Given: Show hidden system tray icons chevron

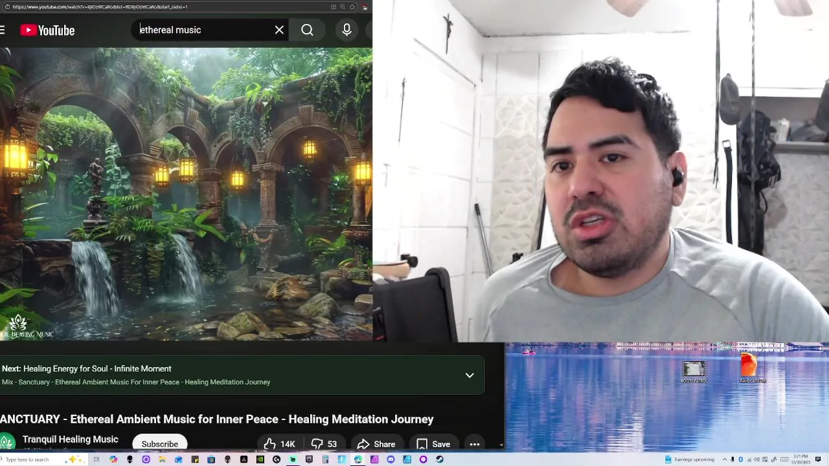Looking at the screenshot, I should [725, 460].
